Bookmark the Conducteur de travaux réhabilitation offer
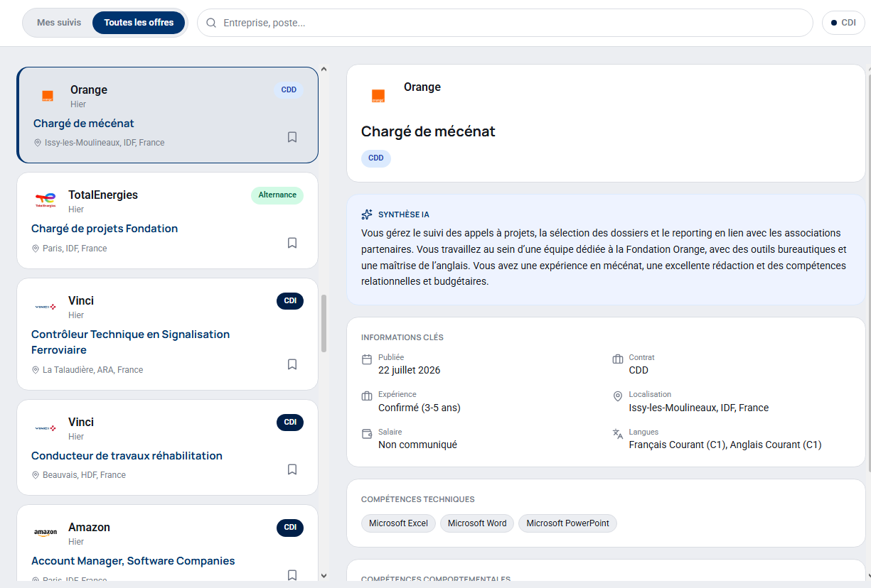 click(x=292, y=469)
